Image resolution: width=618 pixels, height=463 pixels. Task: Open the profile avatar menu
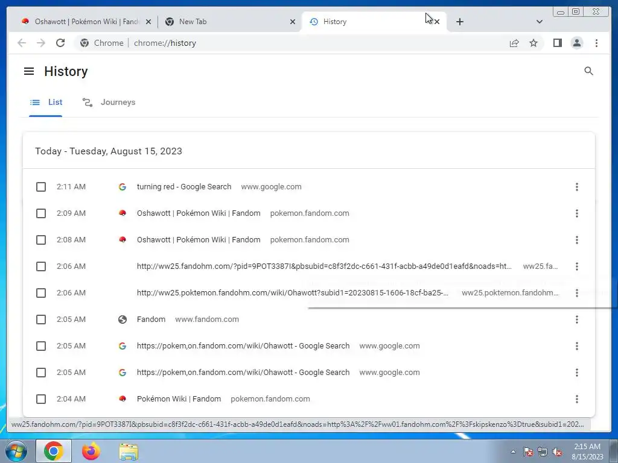[x=576, y=43]
